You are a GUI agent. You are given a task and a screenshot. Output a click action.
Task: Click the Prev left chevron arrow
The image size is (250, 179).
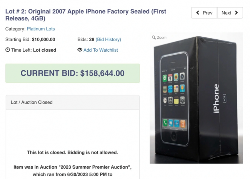click(198, 13)
